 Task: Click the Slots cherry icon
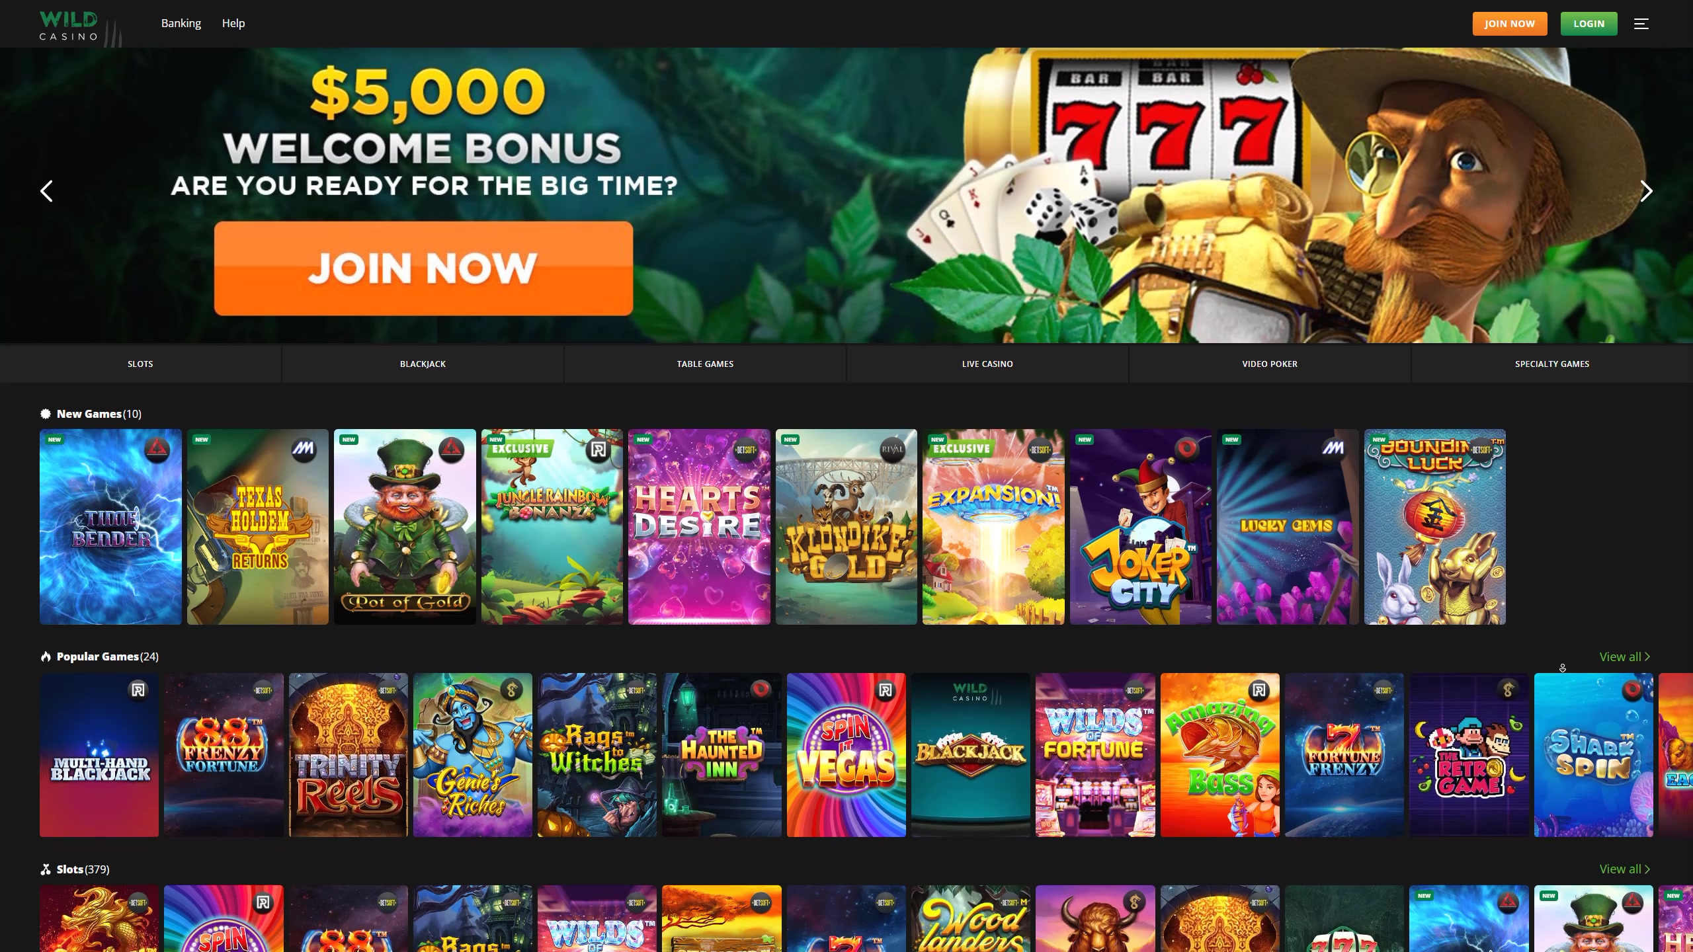46,869
